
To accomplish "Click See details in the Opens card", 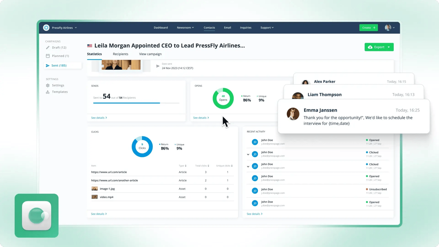I will (201, 118).
